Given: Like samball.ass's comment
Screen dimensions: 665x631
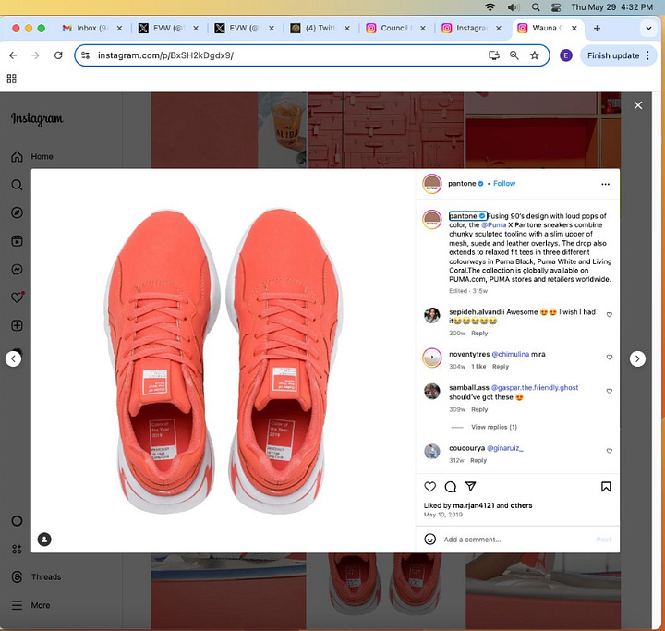Looking at the screenshot, I should (609, 391).
